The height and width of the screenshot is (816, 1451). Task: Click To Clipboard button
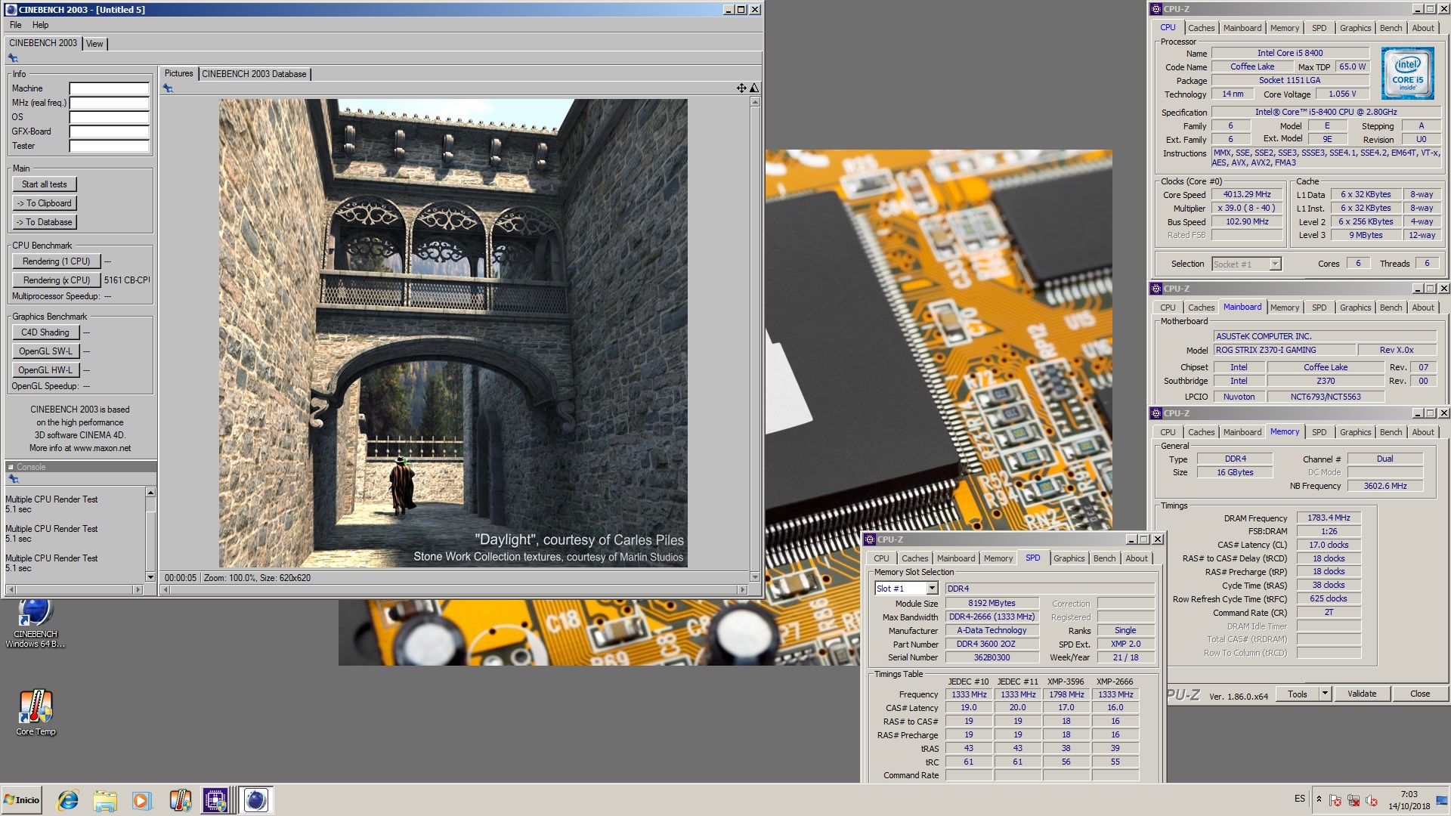(x=44, y=203)
